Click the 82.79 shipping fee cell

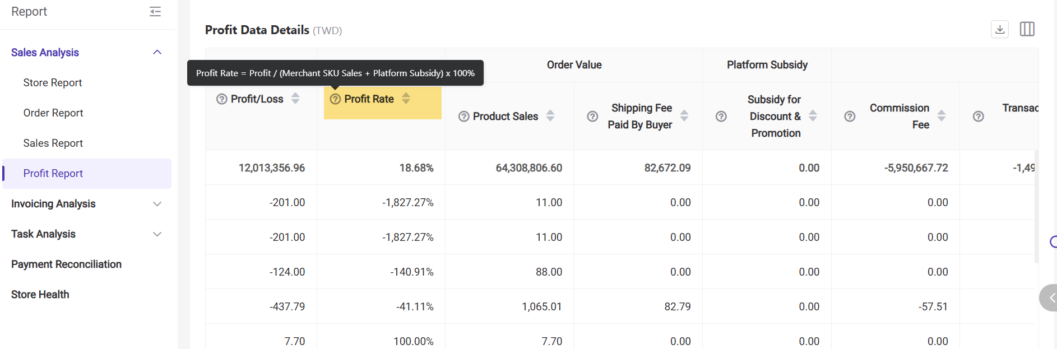678,307
